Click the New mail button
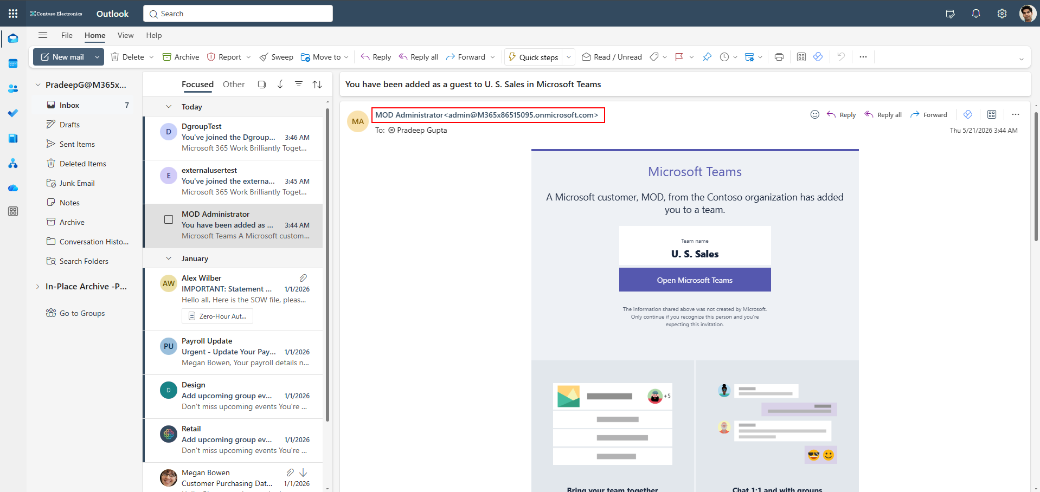1040x492 pixels. pos(62,57)
